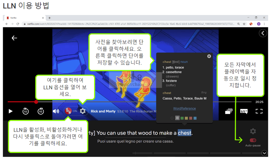Image resolution: width=271 pixels, height=160 pixels.
Task: Click the red extension icon in toolbar
Action: [x=251, y=24]
